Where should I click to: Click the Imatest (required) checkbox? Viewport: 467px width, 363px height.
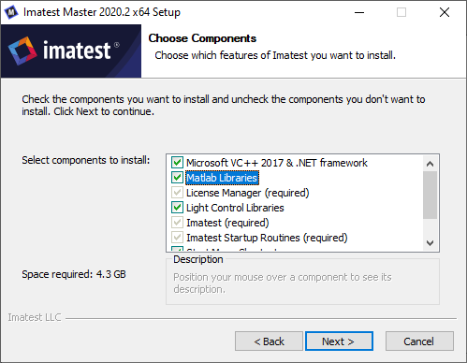click(177, 223)
